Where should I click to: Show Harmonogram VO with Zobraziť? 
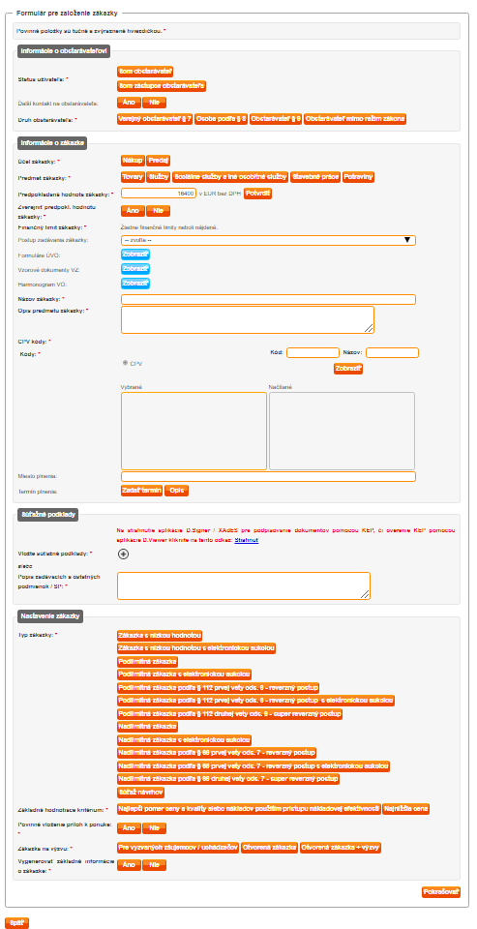(x=135, y=284)
